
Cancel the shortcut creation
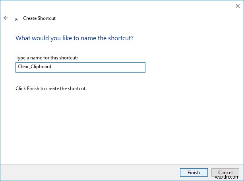(x=225, y=172)
